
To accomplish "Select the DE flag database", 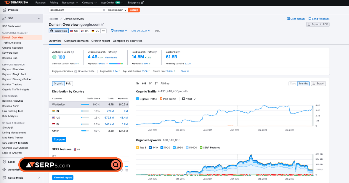I will 95,31.
